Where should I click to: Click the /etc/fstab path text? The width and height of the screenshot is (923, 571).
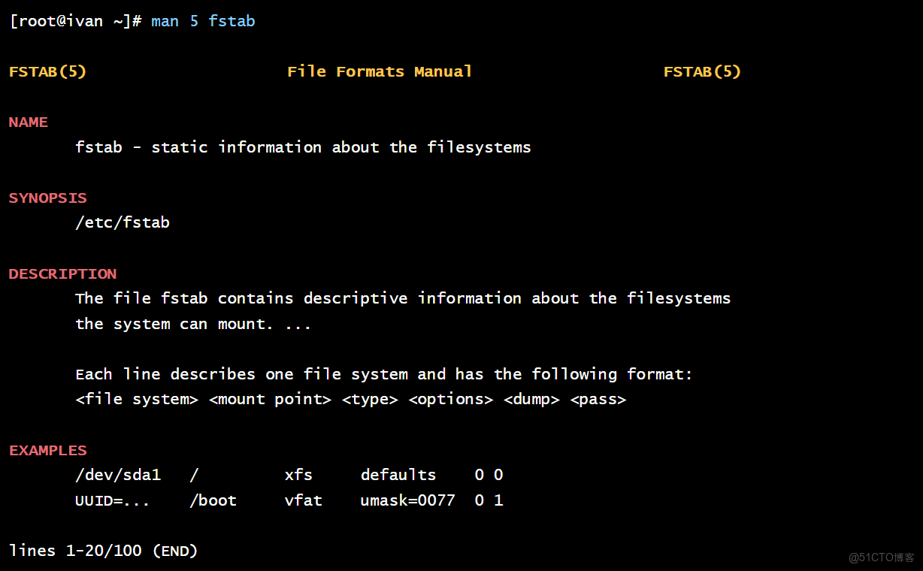pos(123,223)
